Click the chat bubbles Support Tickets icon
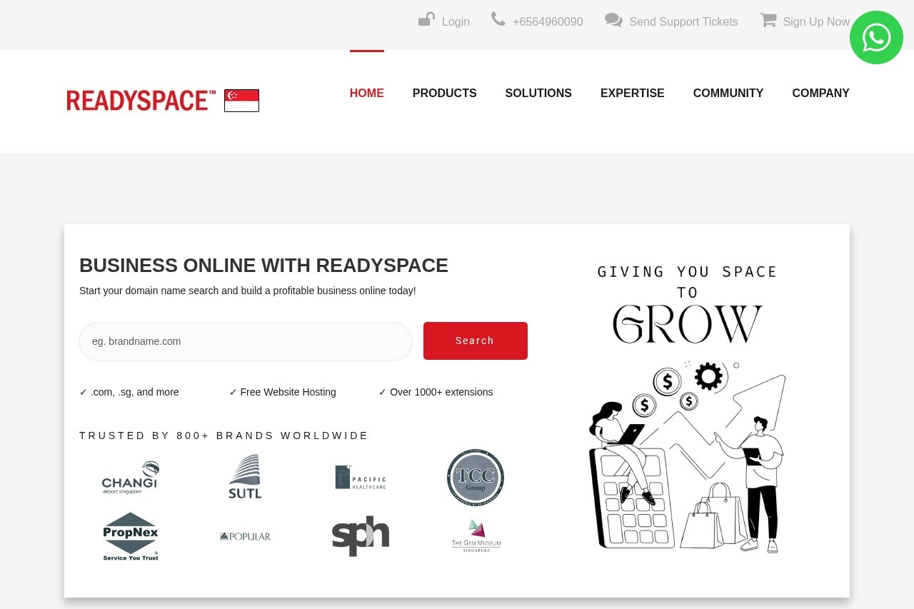 pyautogui.click(x=613, y=21)
